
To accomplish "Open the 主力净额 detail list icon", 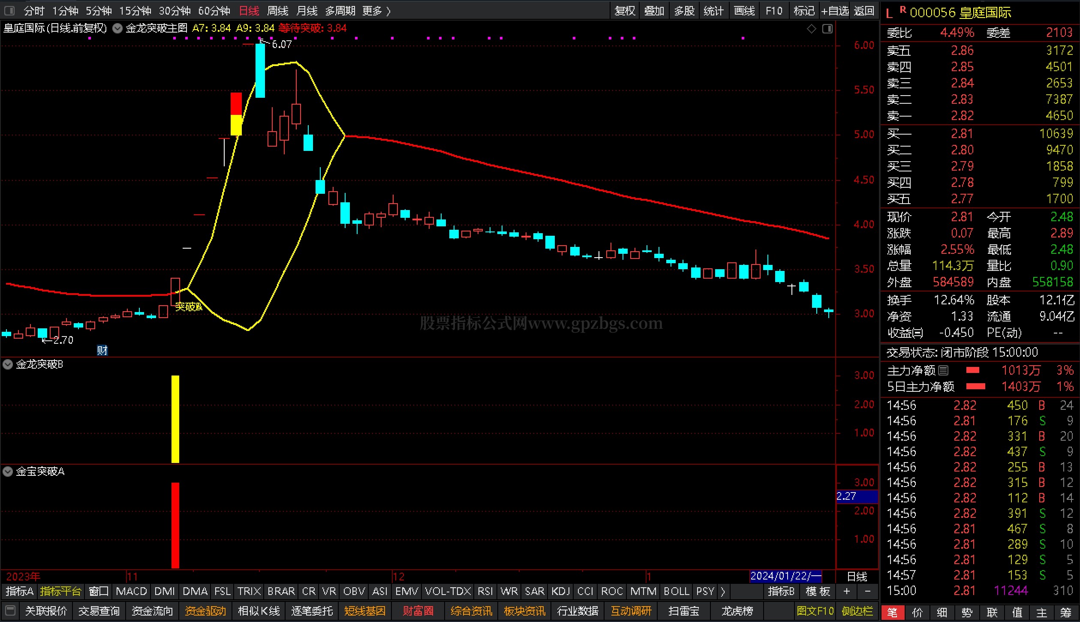I will [x=943, y=370].
